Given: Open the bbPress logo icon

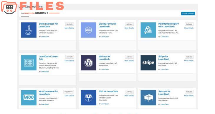Looking at the screenshot, I should point(88,63).
